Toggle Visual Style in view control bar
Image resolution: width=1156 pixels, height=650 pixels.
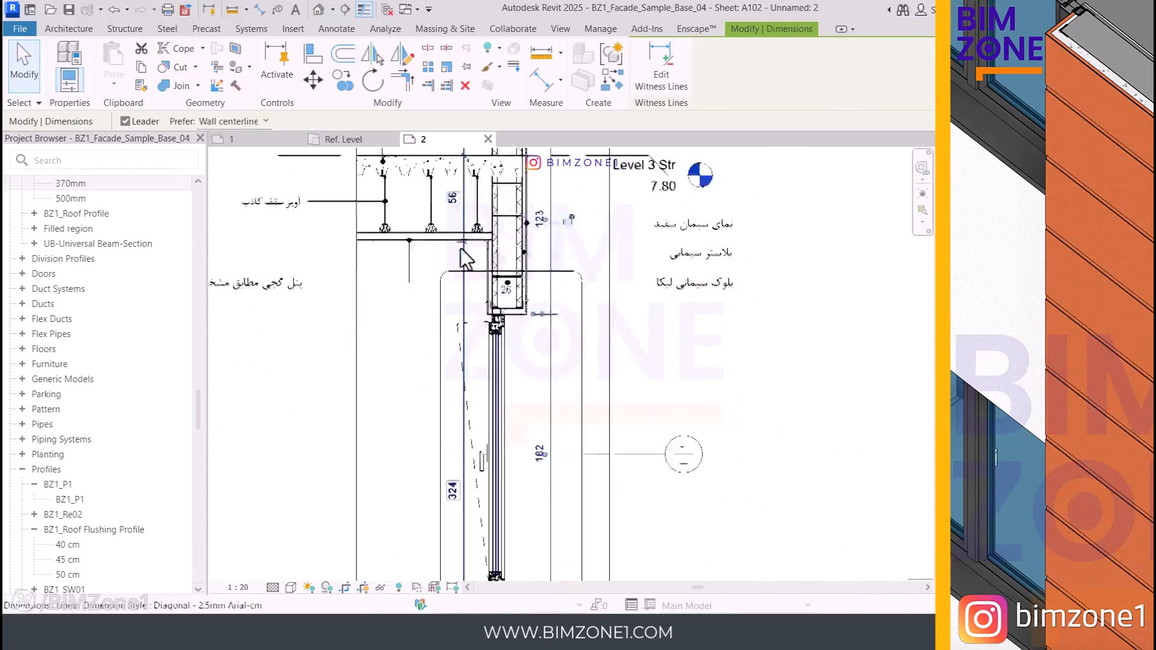291,587
